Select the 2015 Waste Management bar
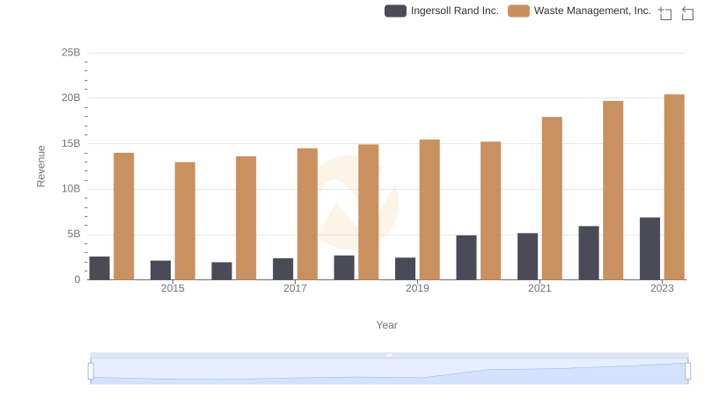 (185, 221)
